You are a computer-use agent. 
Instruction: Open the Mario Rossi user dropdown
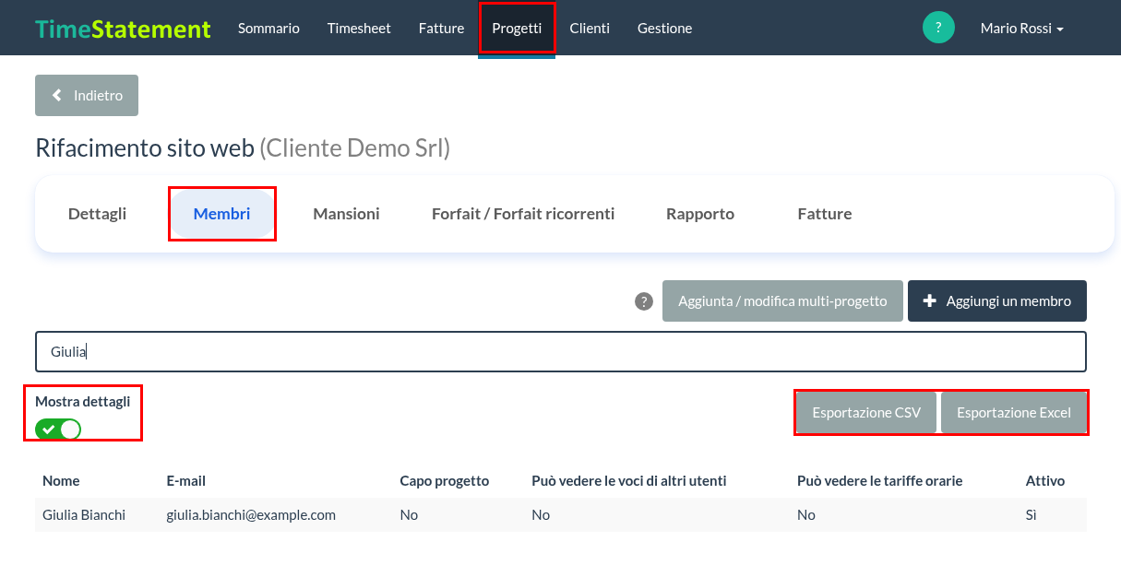coord(1021,29)
